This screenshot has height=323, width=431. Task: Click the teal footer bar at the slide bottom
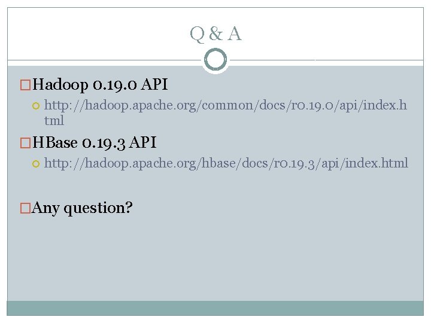click(215, 307)
